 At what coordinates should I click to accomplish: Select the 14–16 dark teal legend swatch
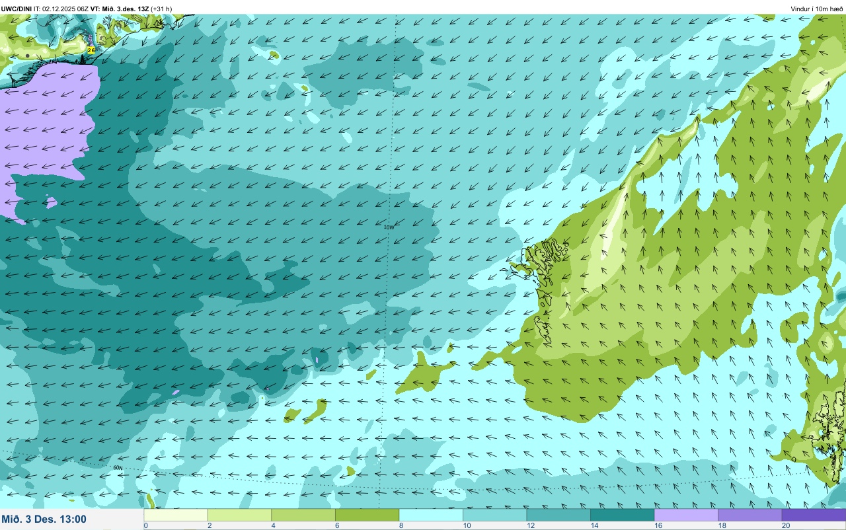(622, 515)
